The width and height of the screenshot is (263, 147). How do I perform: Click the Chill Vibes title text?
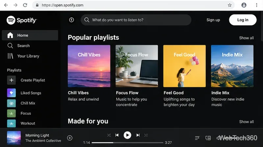click(78, 93)
